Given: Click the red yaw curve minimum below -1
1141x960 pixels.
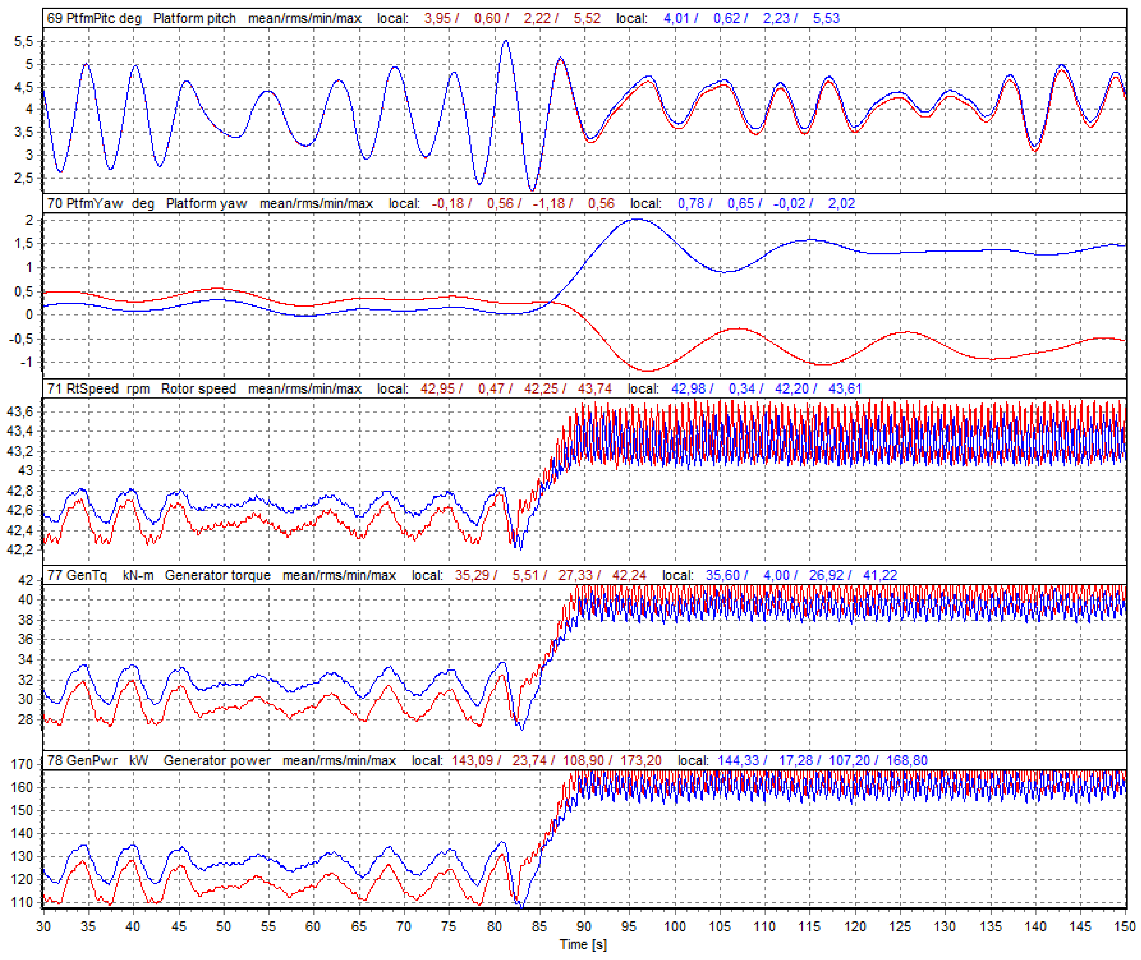Looking at the screenshot, I should pos(648,372).
